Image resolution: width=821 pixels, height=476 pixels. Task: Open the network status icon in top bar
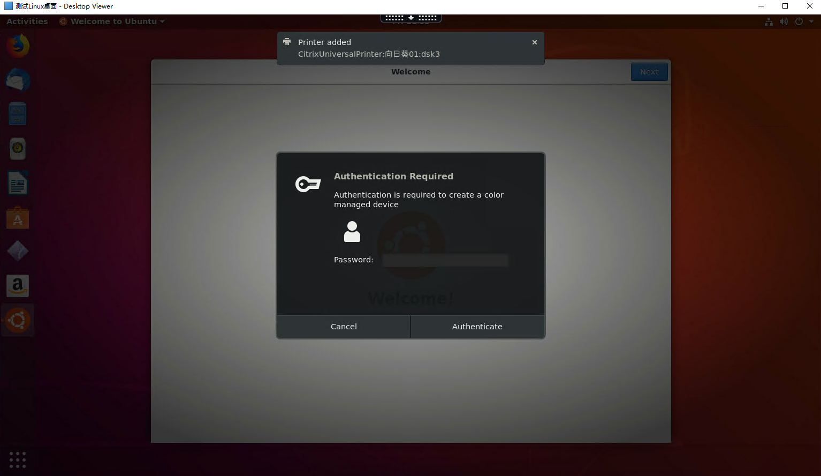point(769,21)
